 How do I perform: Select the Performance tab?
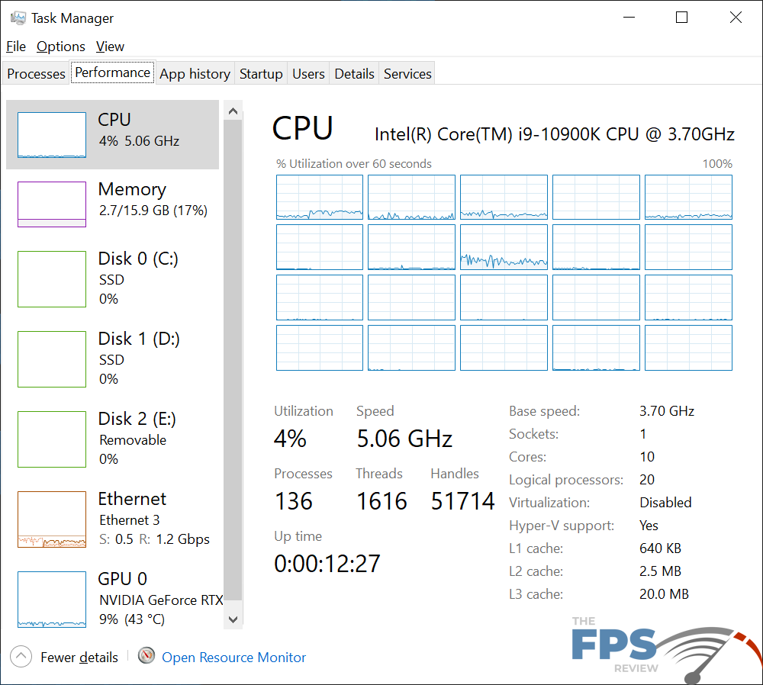(112, 72)
